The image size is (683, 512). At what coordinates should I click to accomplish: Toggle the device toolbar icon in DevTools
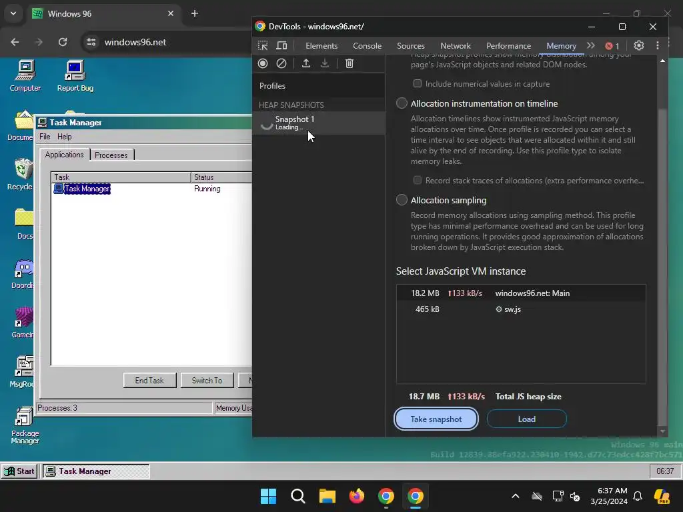[x=282, y=46]
